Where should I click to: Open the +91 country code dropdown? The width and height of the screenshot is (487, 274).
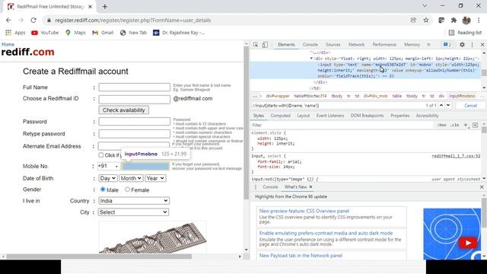pos(108,166)
